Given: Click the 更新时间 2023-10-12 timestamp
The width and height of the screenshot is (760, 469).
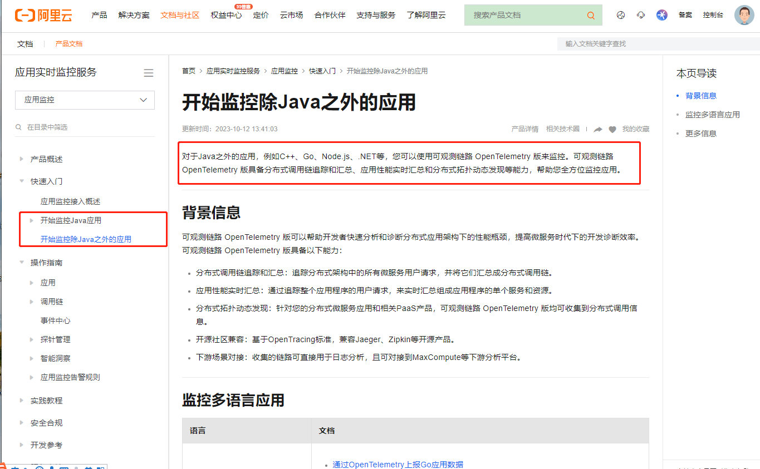Looking at the screenshot, I should [229, 129].
